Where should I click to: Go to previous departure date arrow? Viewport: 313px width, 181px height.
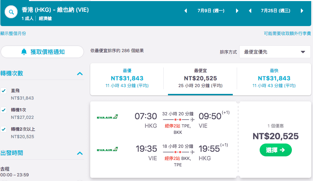coord(186,11)
